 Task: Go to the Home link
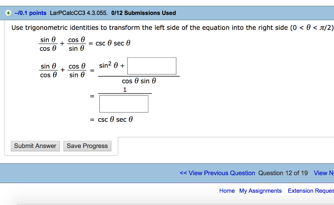tap(227, 191)
